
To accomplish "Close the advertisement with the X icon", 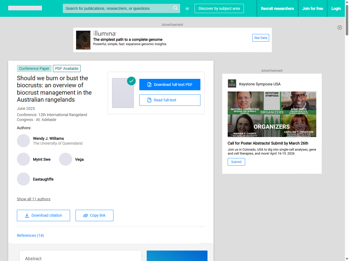I will tap(339, 27).
